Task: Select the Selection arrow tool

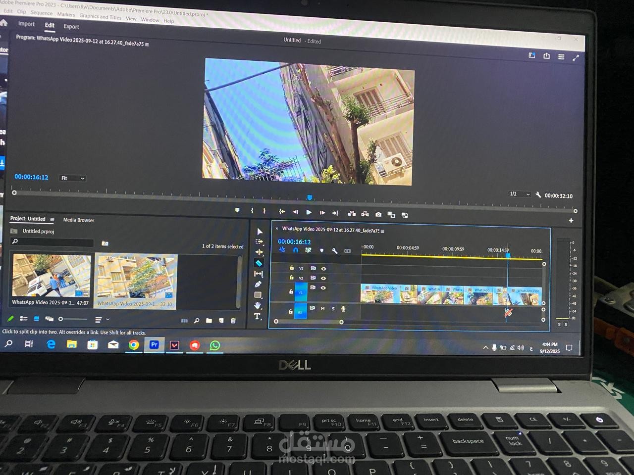Action: point(260,232)
